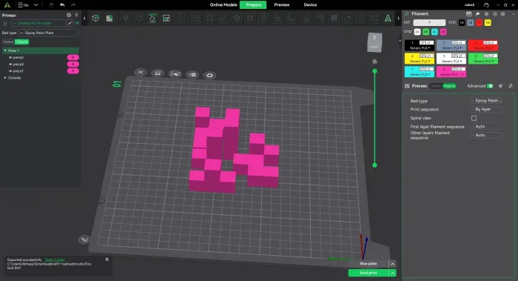Viewport: 518px width, 281px height.
Task: Click the undo arrow in the title bar
Action: point(62,5)
